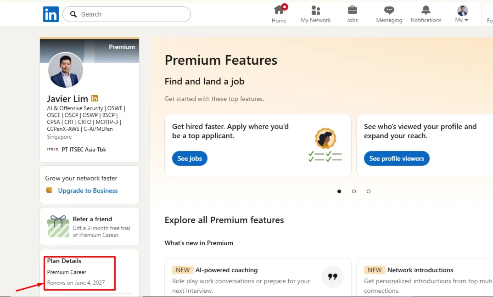Click the LinkedIn logo icon
493x297 pixels.
click(x=51, y=14)
